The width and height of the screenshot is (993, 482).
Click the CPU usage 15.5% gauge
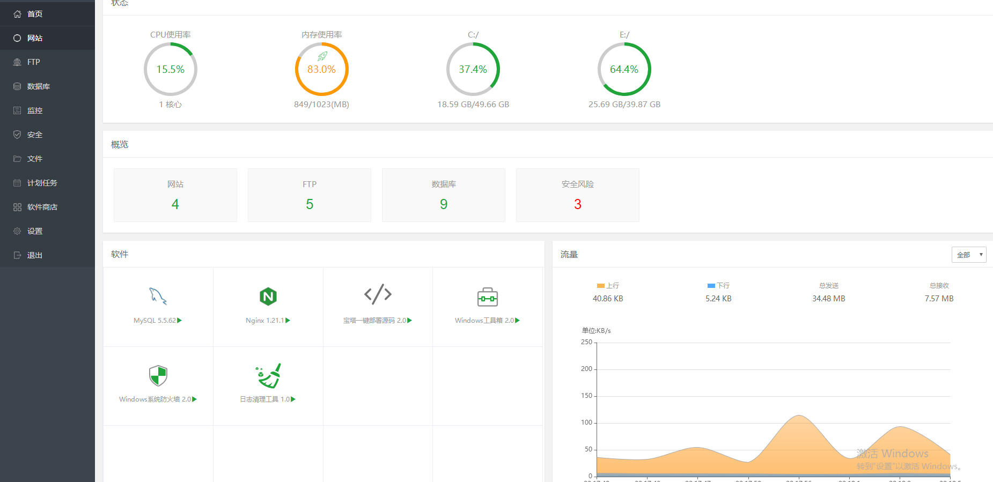pyautogui.click(x=171, y=69)
